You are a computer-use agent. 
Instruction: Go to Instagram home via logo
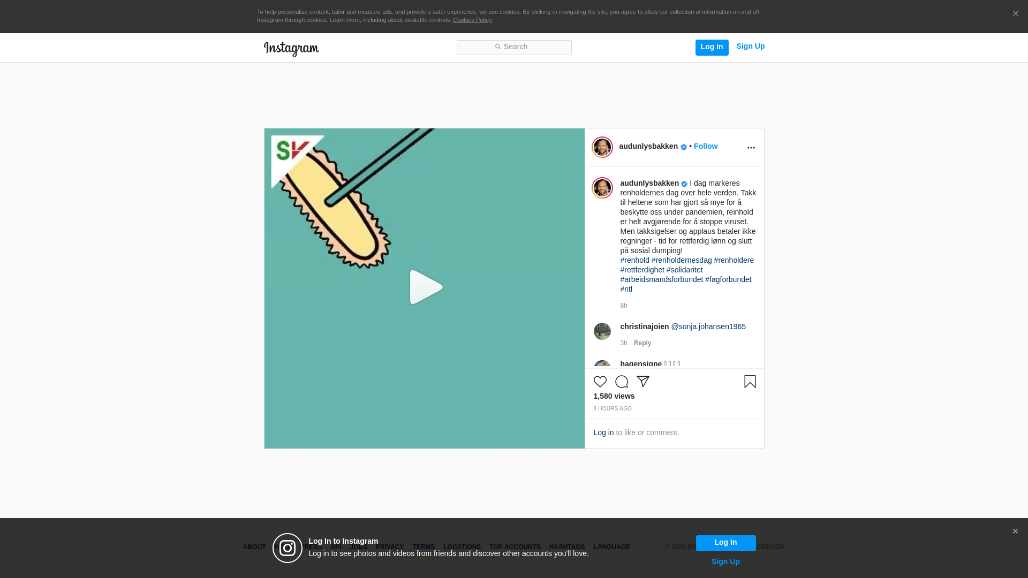[291, 49]
